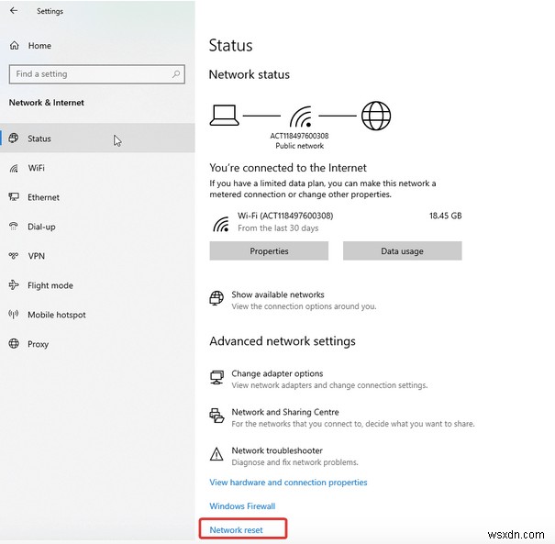Click From the last 30 days text

pos(278,228)
